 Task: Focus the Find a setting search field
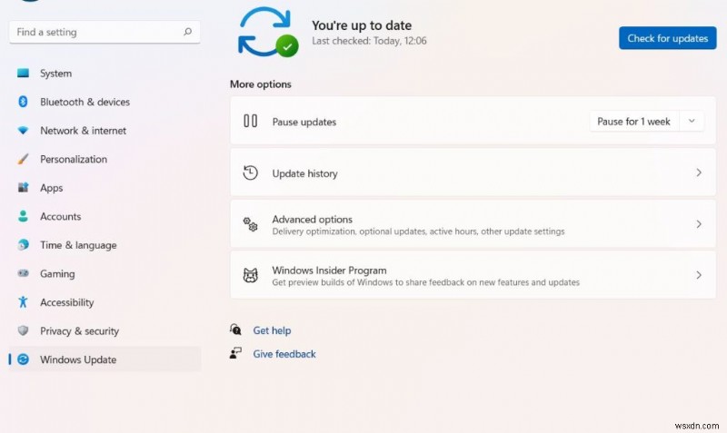tap(105, 32)
